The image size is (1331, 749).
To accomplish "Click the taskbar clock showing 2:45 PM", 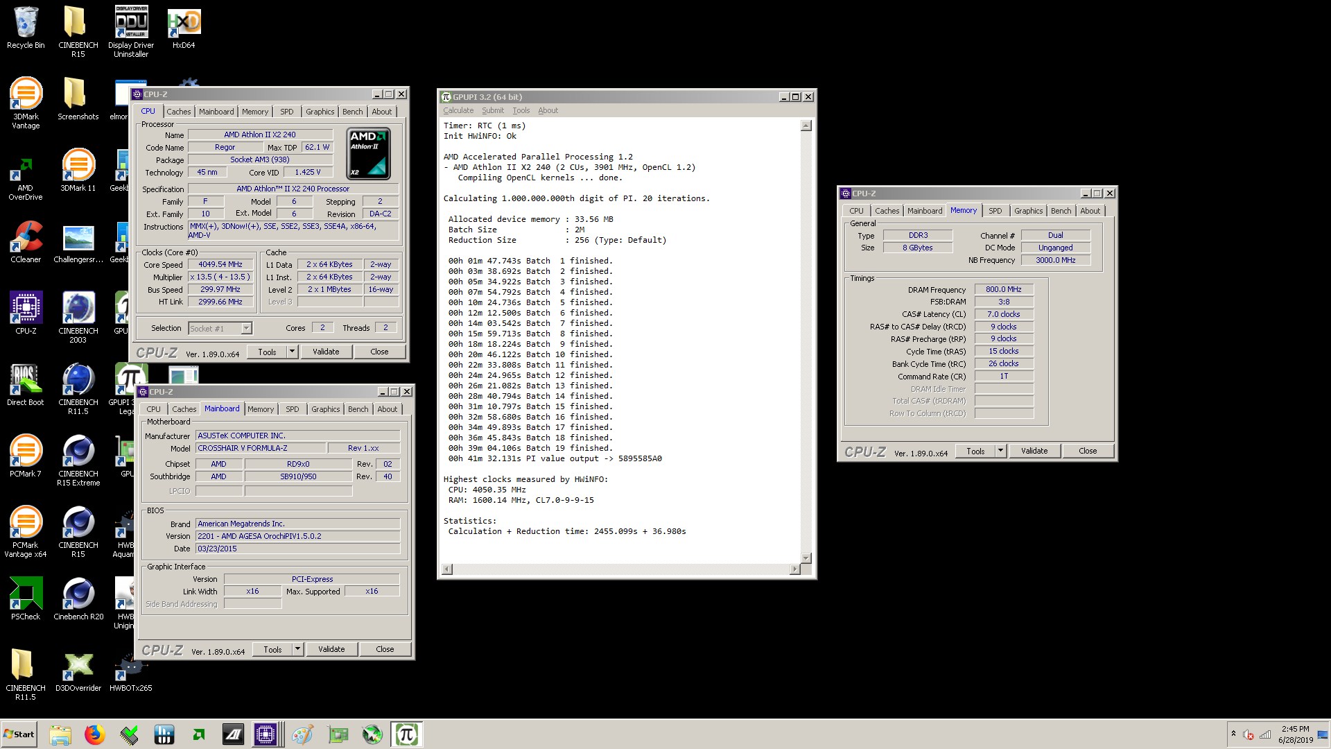I will point(1296,734).
